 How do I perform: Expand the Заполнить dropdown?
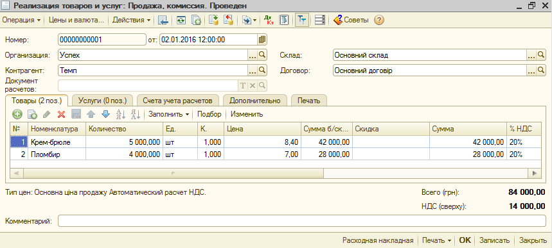169,114
